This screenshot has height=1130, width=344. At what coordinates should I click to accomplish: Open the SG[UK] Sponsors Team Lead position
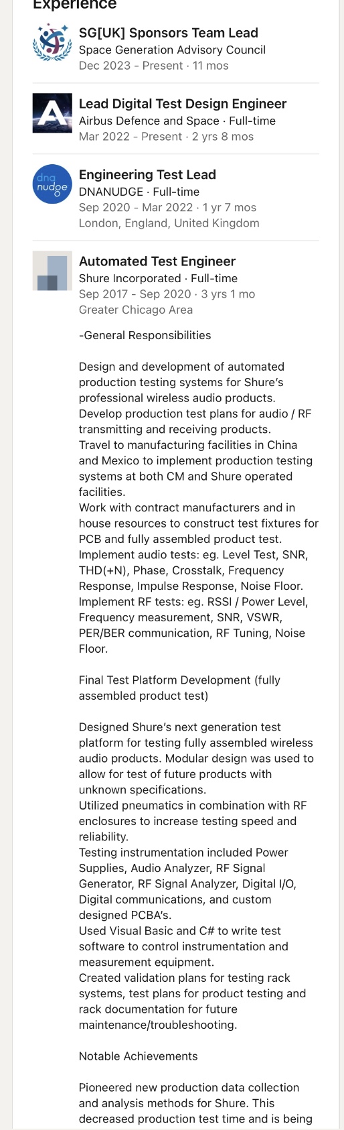click(169, 33)
